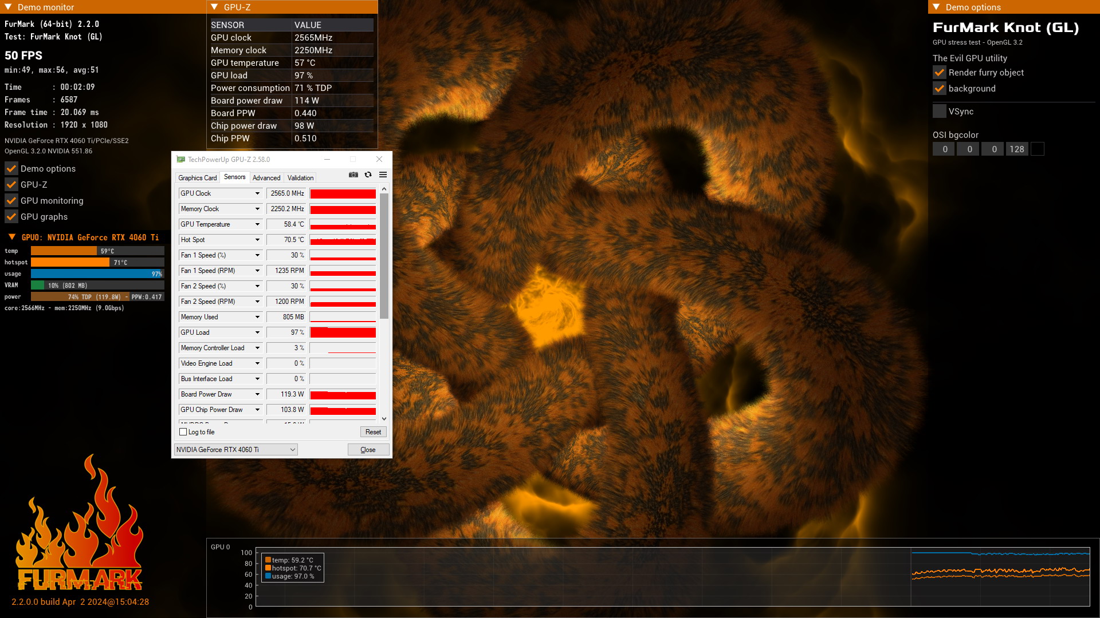Uncheck Render furry object option
The image size is (1100, 618).
pos(940,73)
